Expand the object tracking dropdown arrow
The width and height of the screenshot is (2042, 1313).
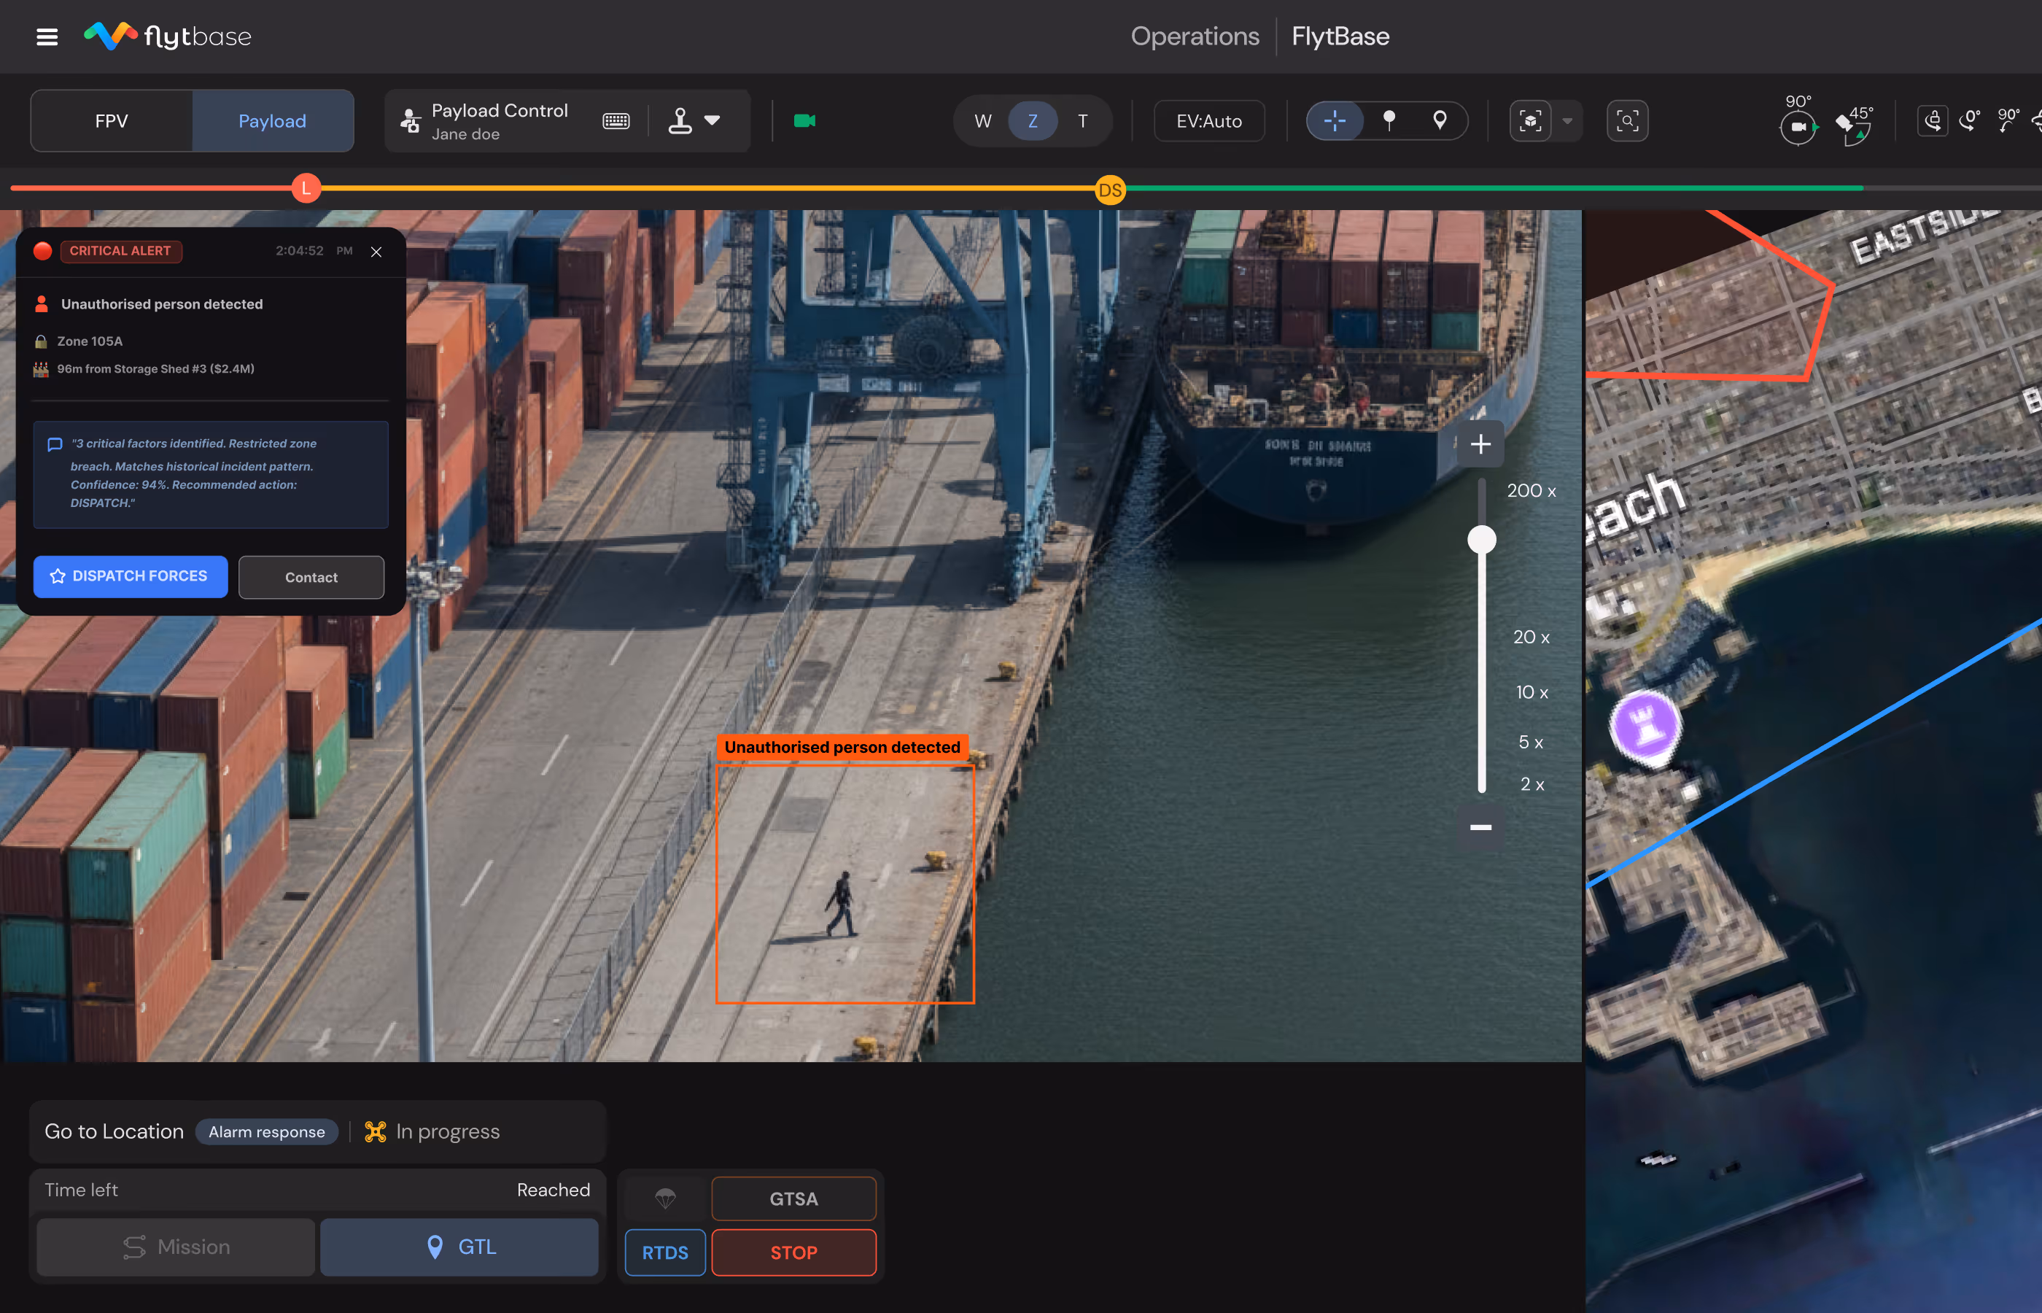point(1567,121)
